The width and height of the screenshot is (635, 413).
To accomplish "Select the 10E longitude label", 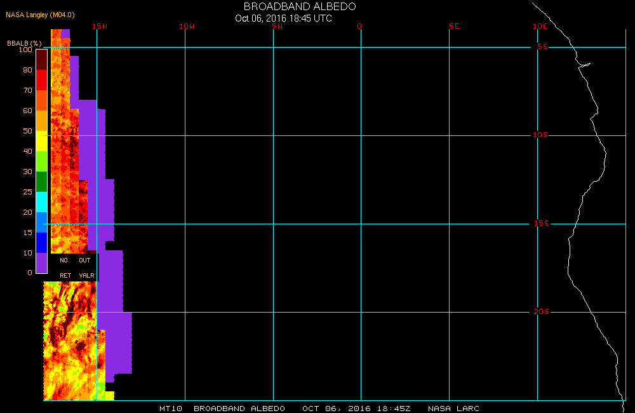I will [x=540, y=26].
